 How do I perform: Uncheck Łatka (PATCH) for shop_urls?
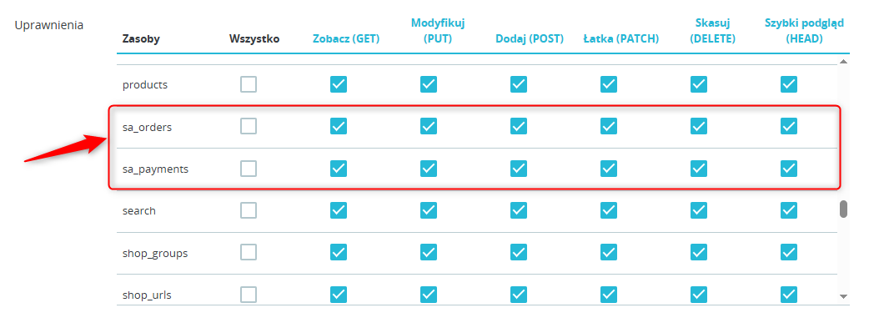609,294
